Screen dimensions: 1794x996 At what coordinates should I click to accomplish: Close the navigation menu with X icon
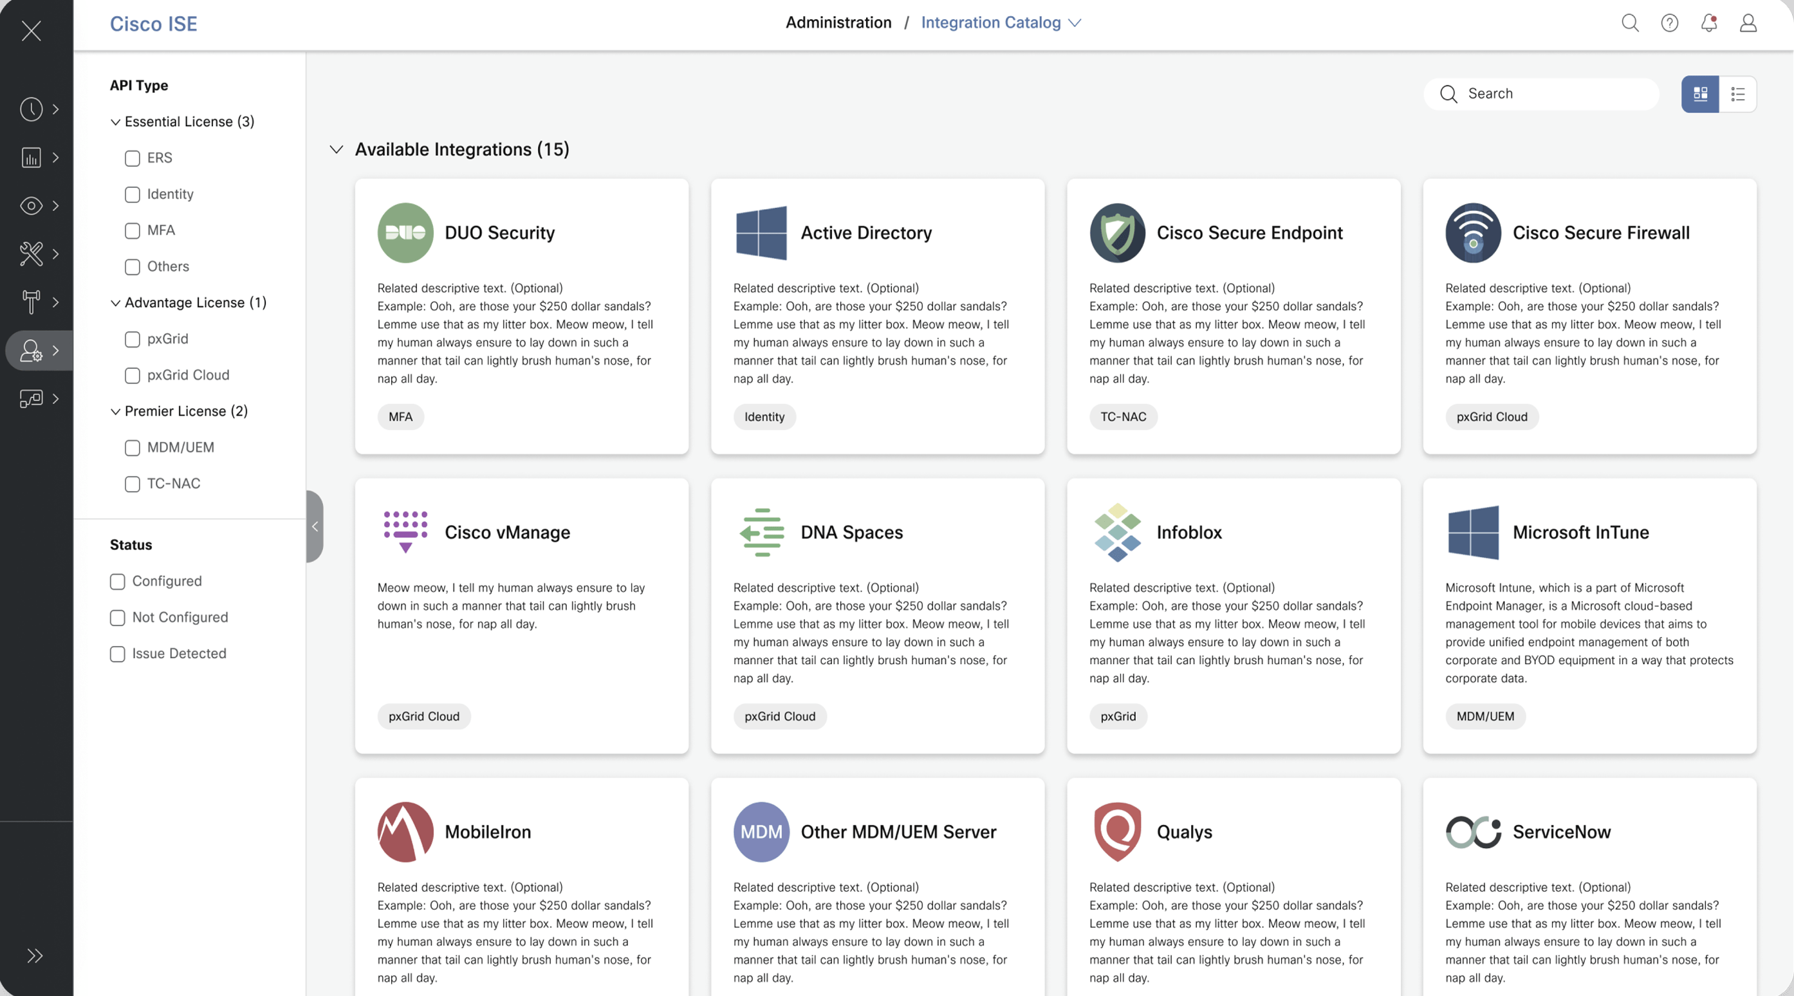[32, 31]
